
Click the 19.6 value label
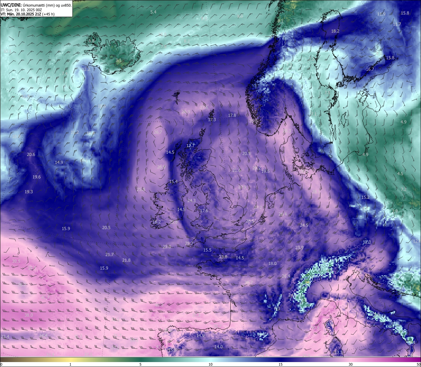(x=37, y=177)
